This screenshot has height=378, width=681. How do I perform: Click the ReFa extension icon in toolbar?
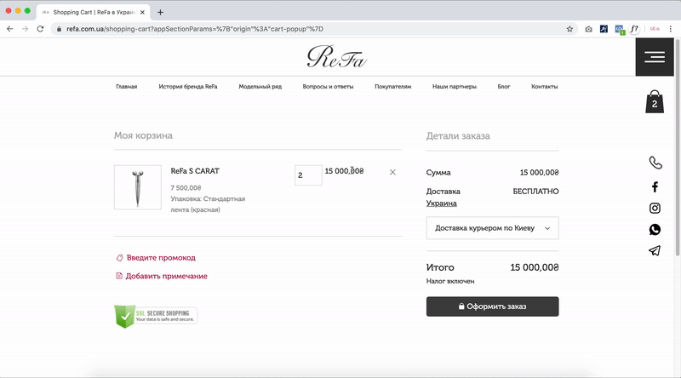[x=655, y=29]
